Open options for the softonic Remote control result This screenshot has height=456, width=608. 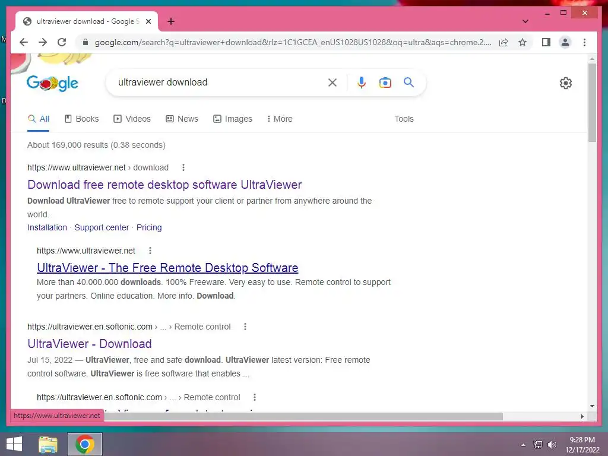click(x=245, y=327)
